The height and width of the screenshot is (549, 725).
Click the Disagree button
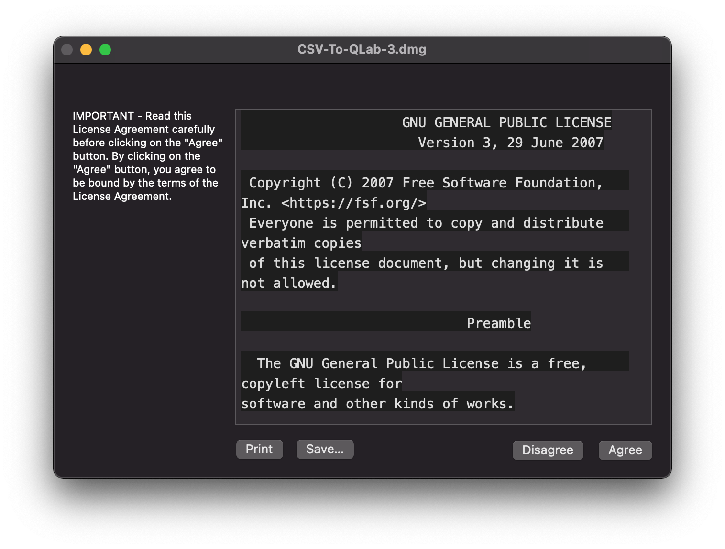point(548,450)
